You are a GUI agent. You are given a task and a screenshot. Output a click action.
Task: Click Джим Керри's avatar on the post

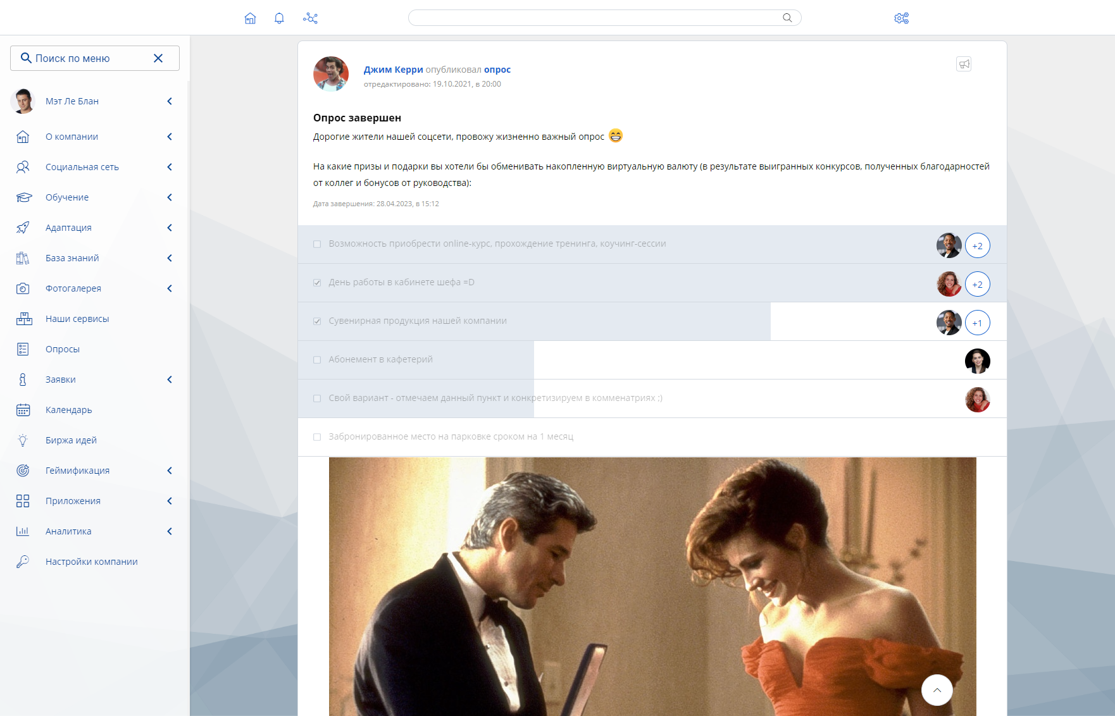[331, 74]
